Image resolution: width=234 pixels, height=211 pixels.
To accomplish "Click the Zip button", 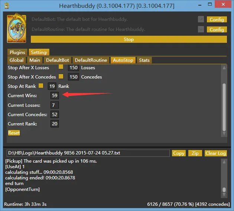I will coord(195,153).
